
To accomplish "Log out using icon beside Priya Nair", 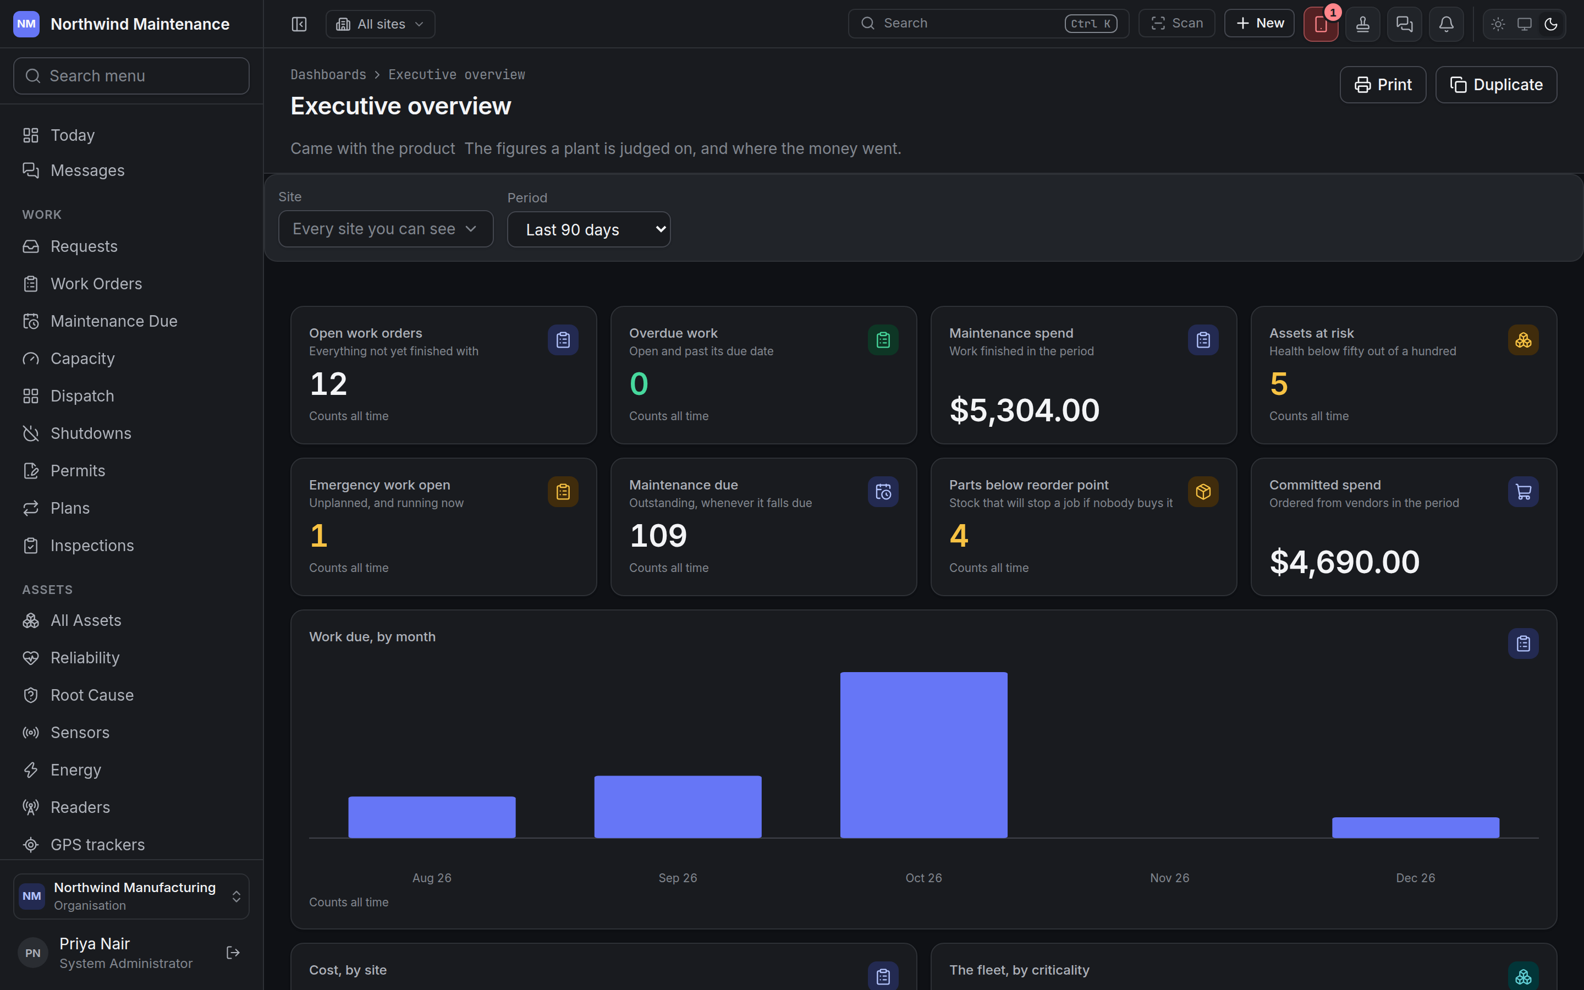I will pyautogui.click(x=233, y=953).
